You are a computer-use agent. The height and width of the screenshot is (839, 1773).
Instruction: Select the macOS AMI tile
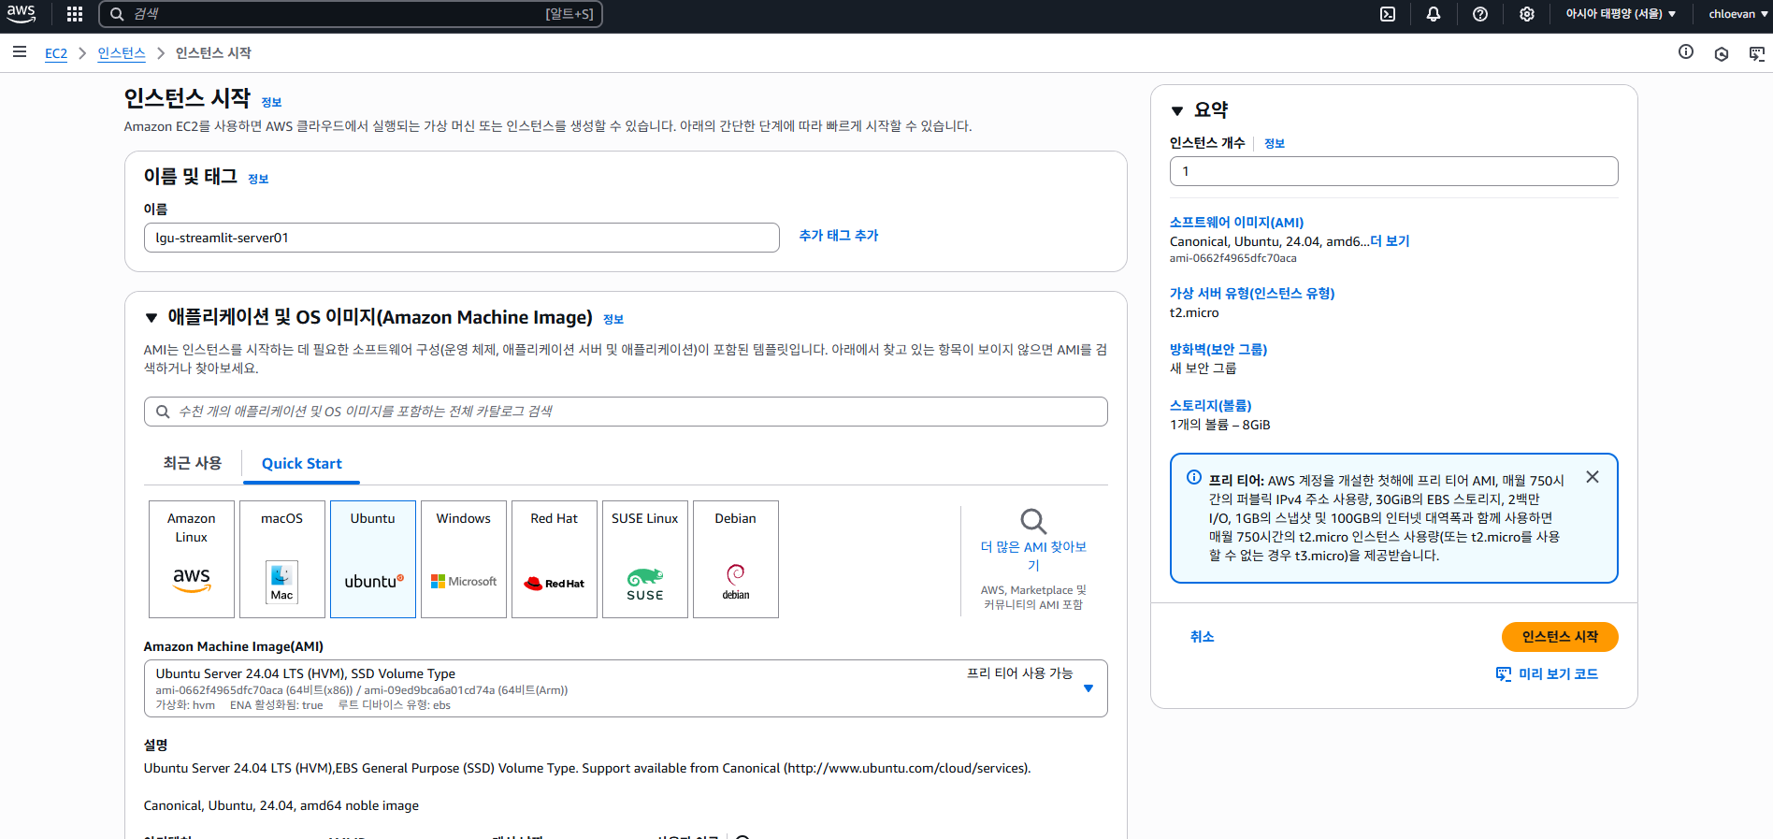(x=282, y=559)
